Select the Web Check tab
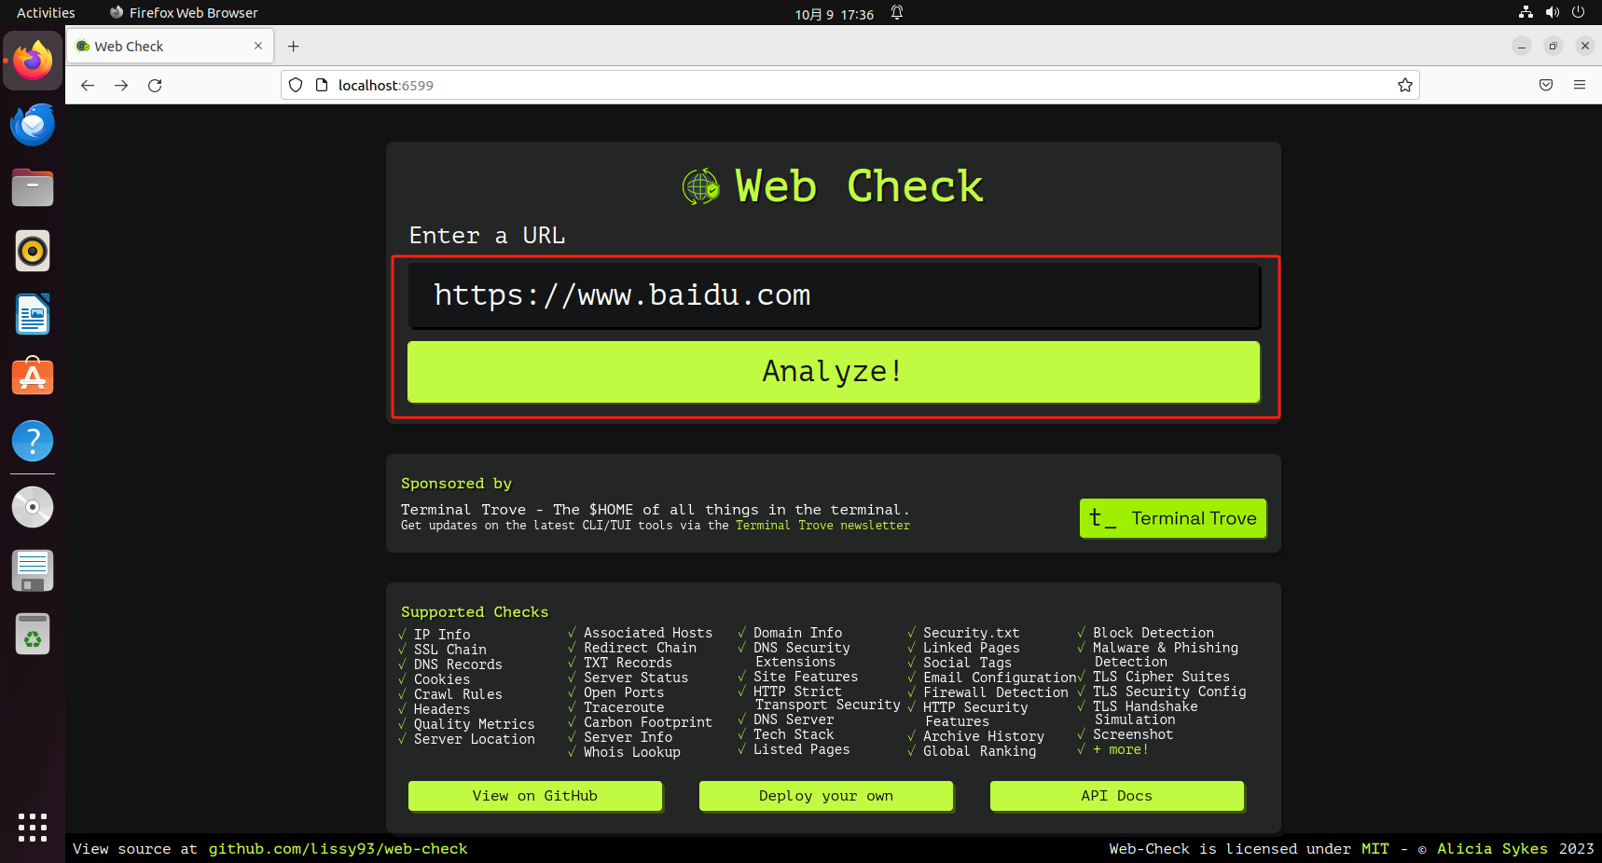 point(168,46)
